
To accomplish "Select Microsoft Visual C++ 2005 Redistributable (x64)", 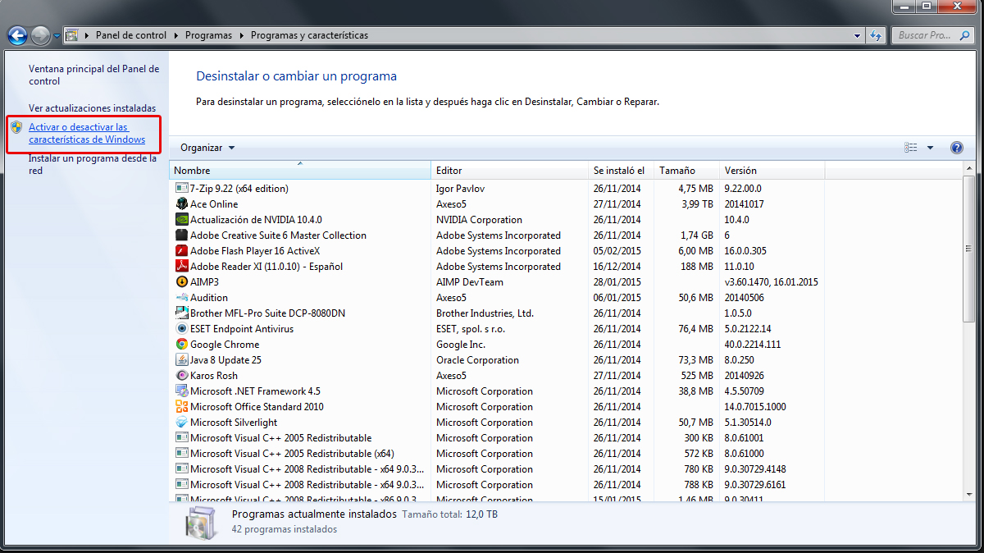I will [x=498, y=454].
